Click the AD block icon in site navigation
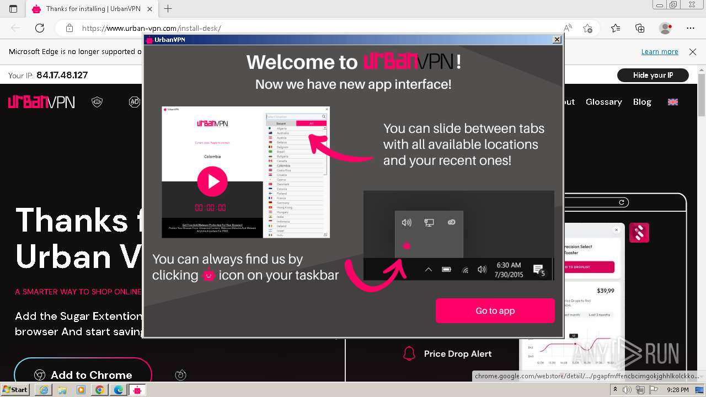 tap(135, 102)
